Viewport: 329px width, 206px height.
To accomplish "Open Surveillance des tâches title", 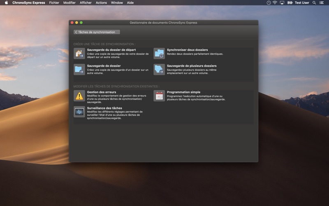I will point(104,108).
